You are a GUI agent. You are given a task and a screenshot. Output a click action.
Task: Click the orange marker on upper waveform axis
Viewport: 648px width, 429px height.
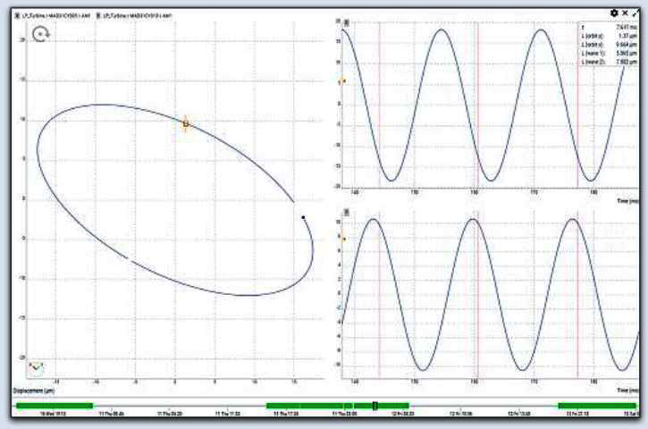pos(343,80)
